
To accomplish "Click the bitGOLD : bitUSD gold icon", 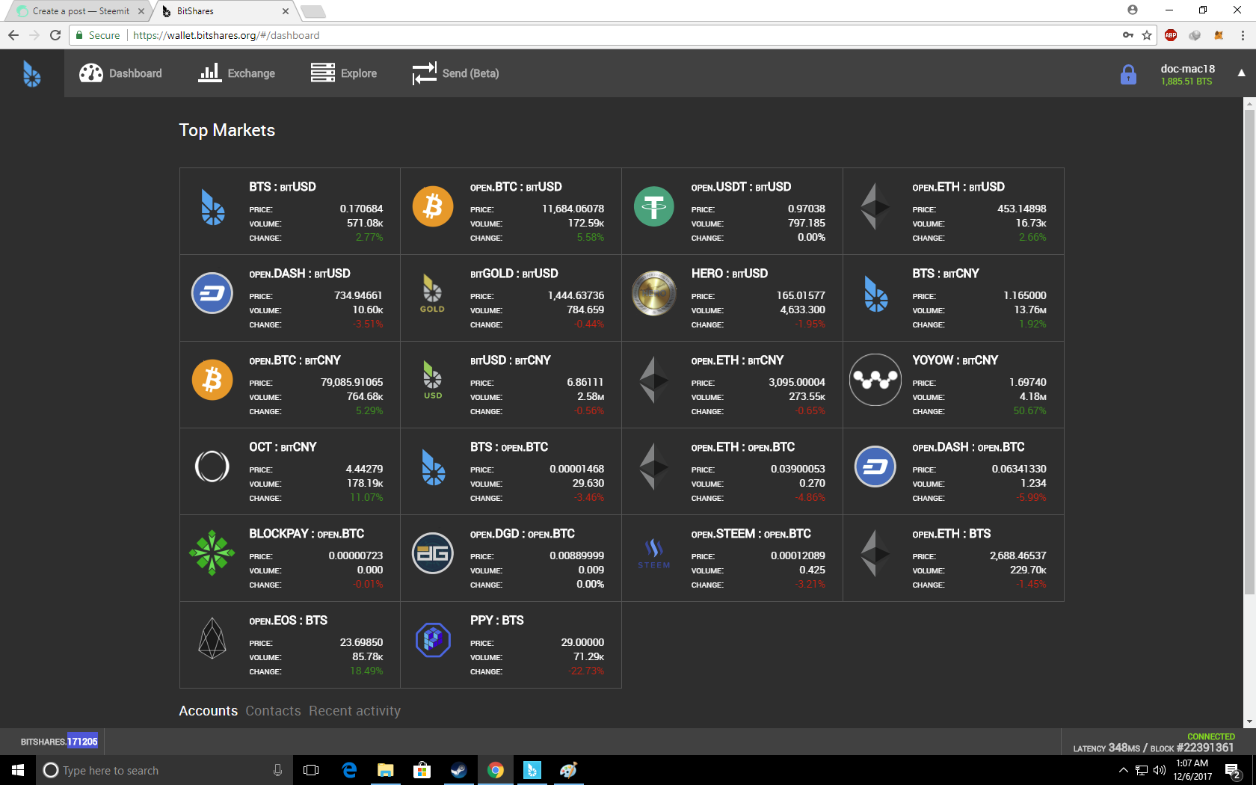I will point(432,293).
